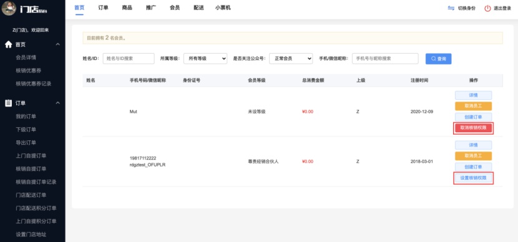Click the phone number 19817112222

tap(143, 158)
